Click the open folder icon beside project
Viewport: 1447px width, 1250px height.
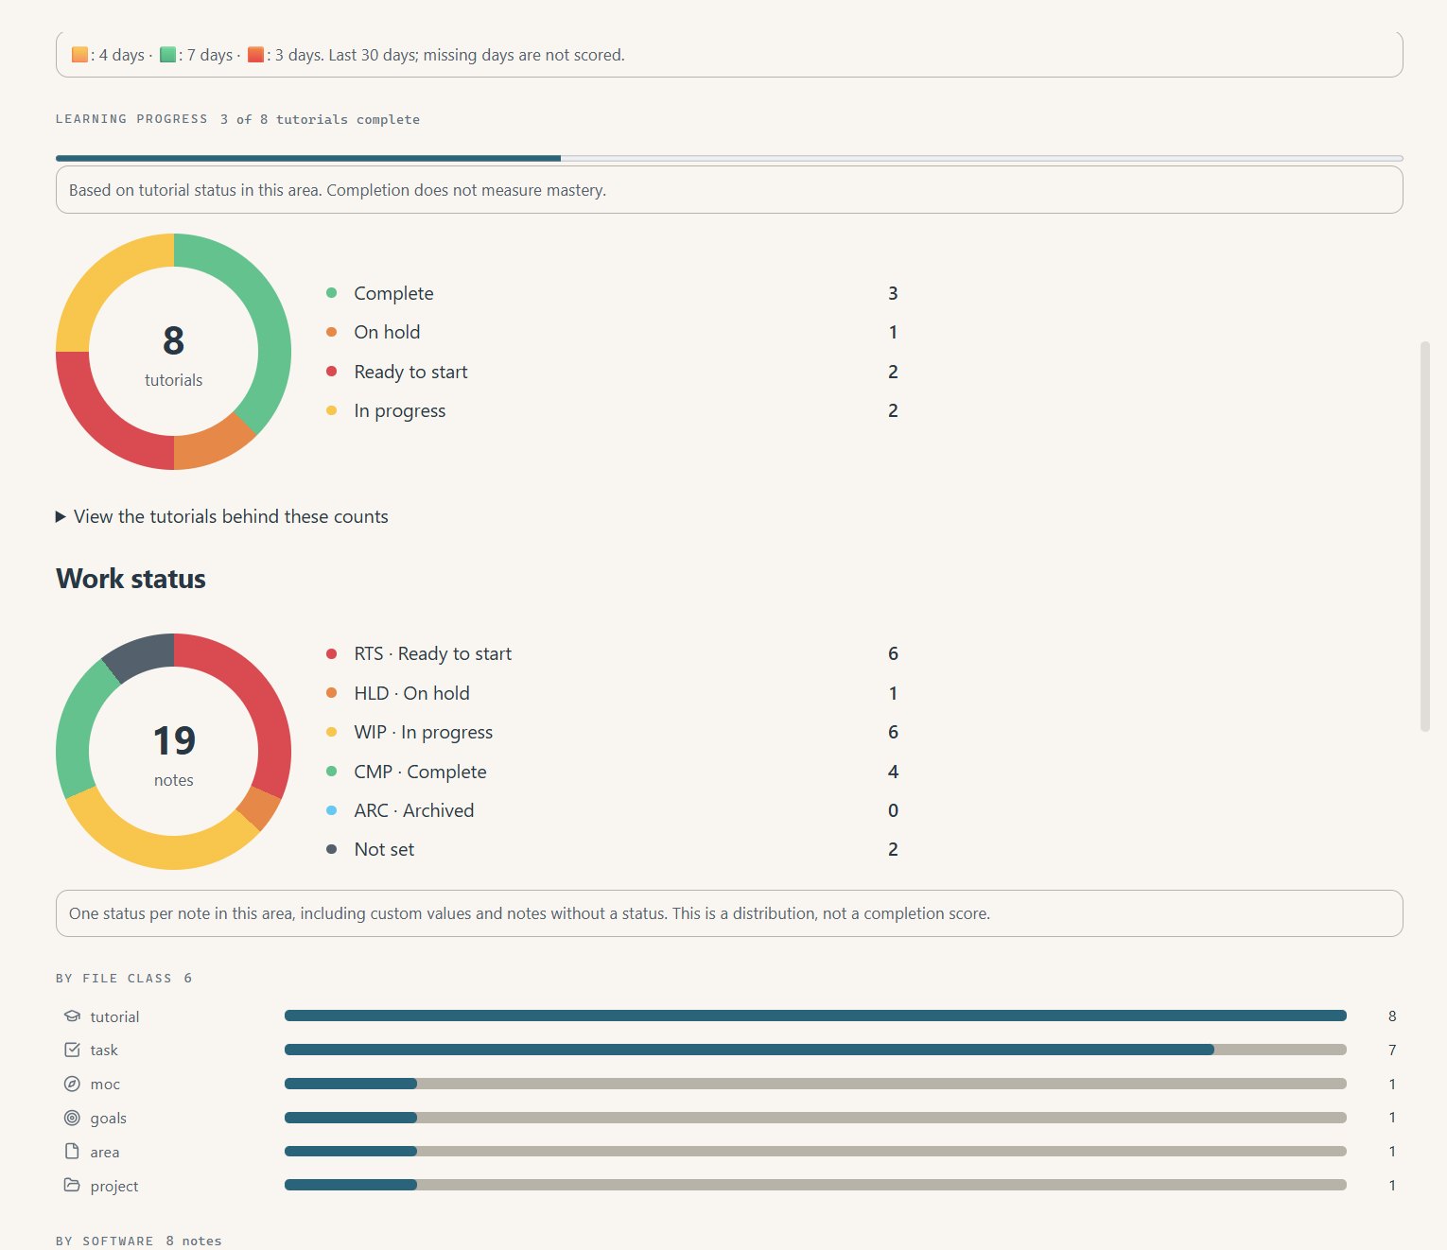pos(72,1185)
